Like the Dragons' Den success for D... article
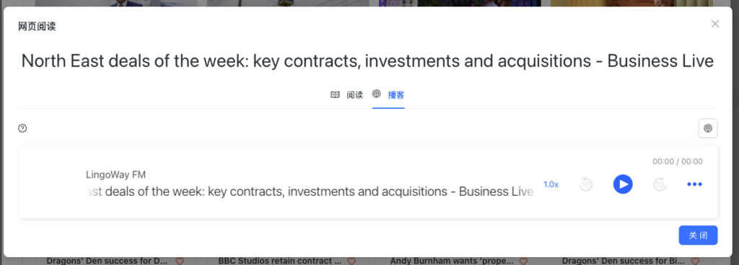739x265 pixels. pos(180,261)
